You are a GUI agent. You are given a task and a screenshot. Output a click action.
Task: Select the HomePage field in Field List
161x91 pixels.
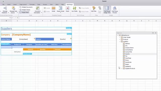pos(128,58)
